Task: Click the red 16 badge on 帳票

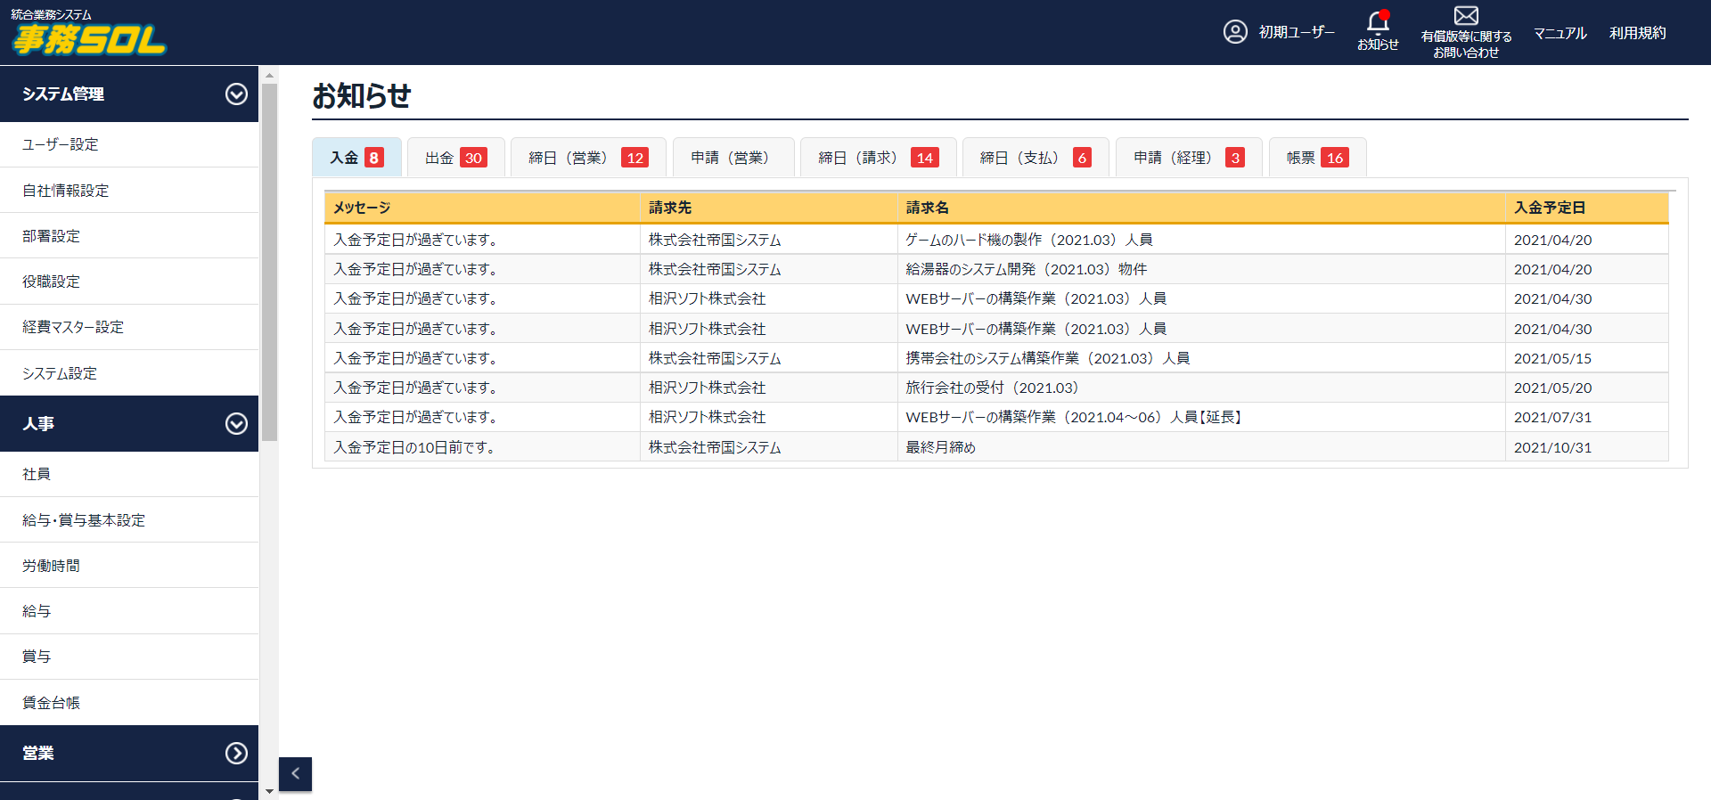Action: pyautogui.click(x=1334, y=158)
